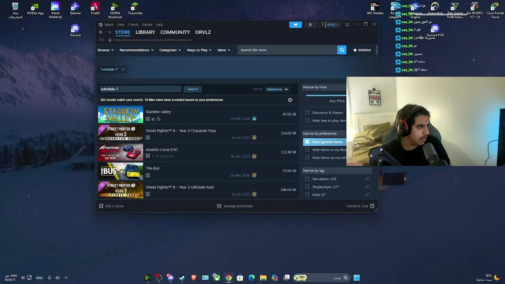Open Brave browser in taskbar

[x=194, y=278]
